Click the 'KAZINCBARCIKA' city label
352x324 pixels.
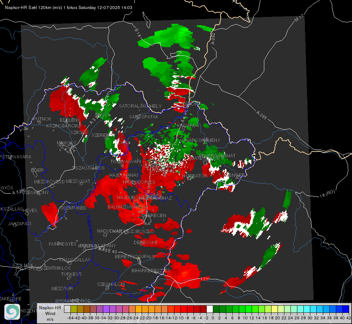[64, 126]
